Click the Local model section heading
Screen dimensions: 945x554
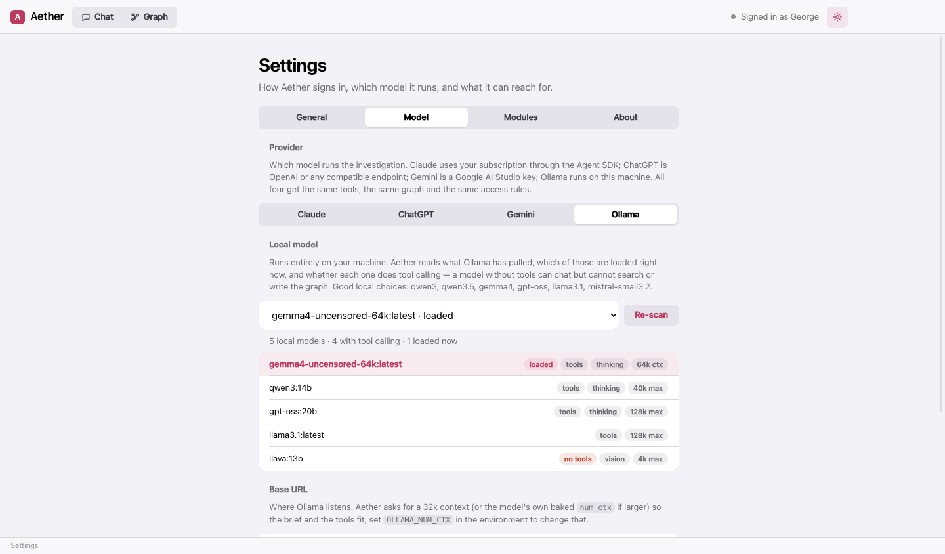coord(293,245)
